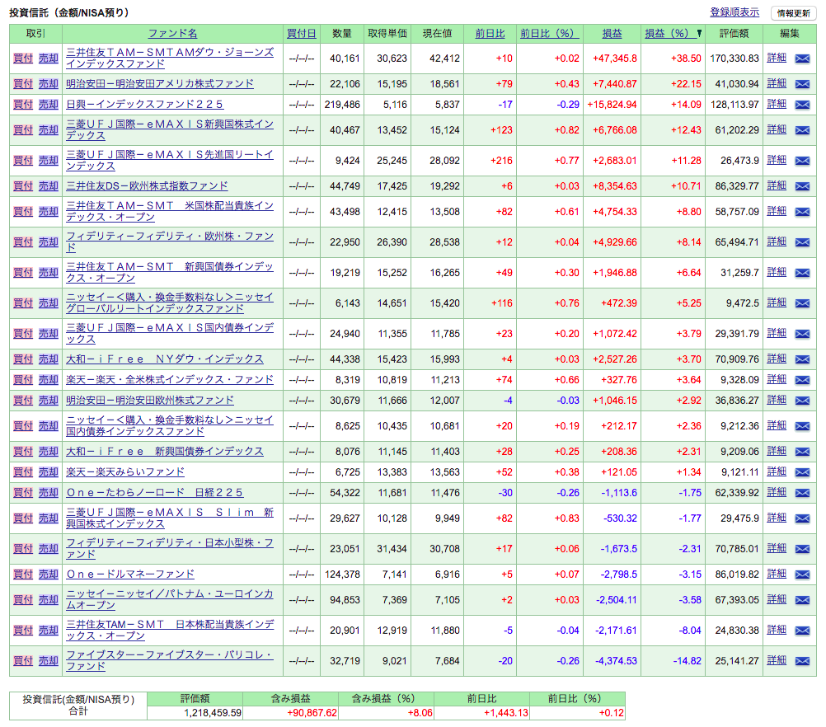Select heading 投資信託（金額/NISA預り）

coord(69,12)
